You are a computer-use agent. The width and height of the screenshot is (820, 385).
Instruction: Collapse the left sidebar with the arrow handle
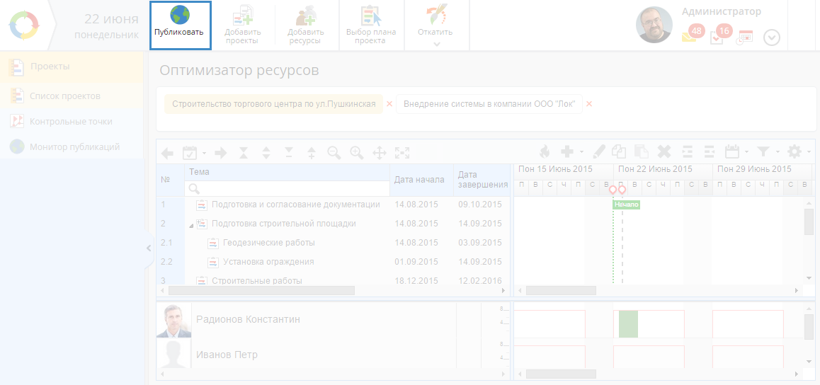149,248
